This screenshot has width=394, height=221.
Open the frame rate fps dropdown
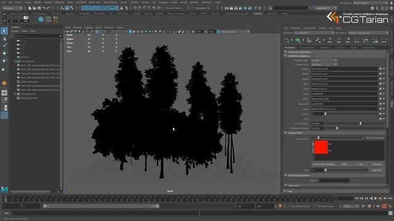(351, 206)
